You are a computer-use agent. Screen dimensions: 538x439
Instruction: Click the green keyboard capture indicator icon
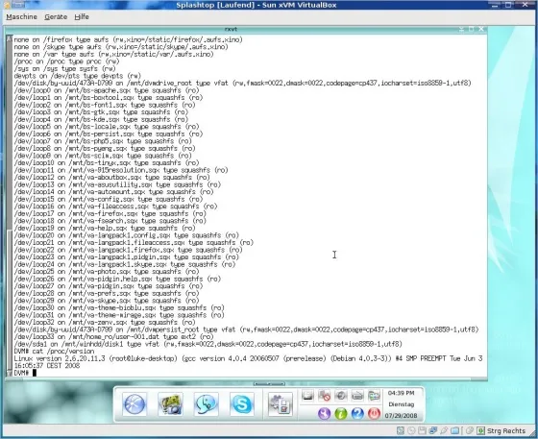click(x=481, y=430)
